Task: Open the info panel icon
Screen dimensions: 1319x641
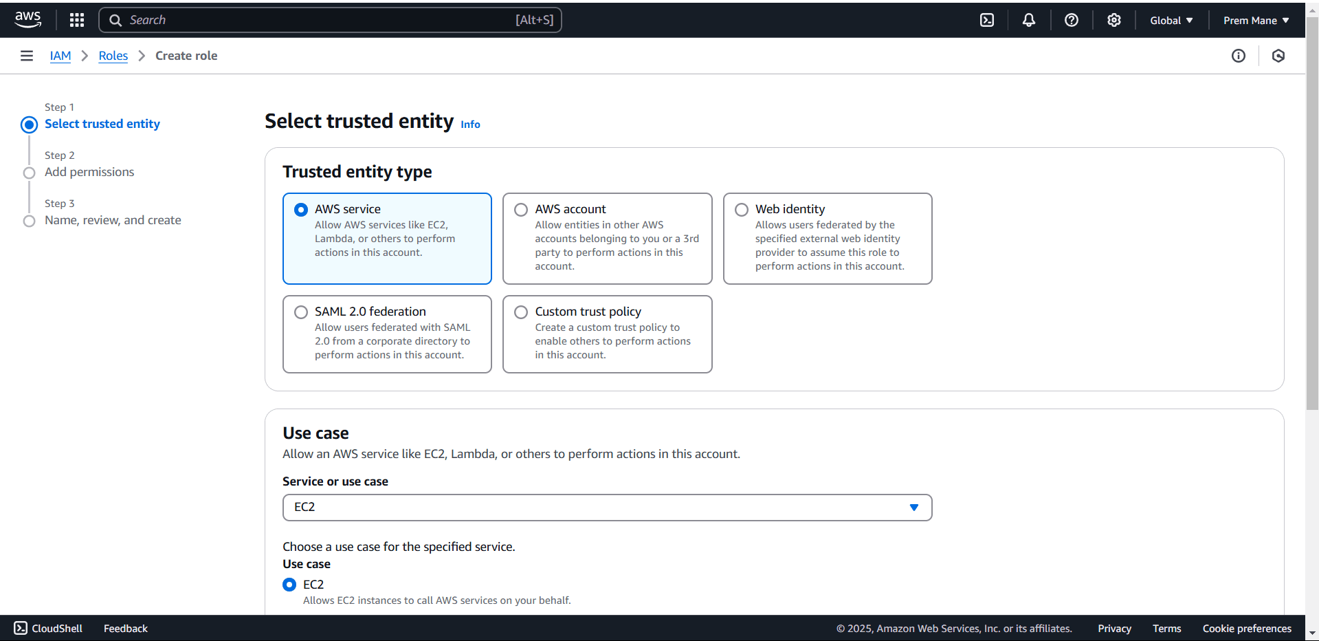Action: 1239,56
